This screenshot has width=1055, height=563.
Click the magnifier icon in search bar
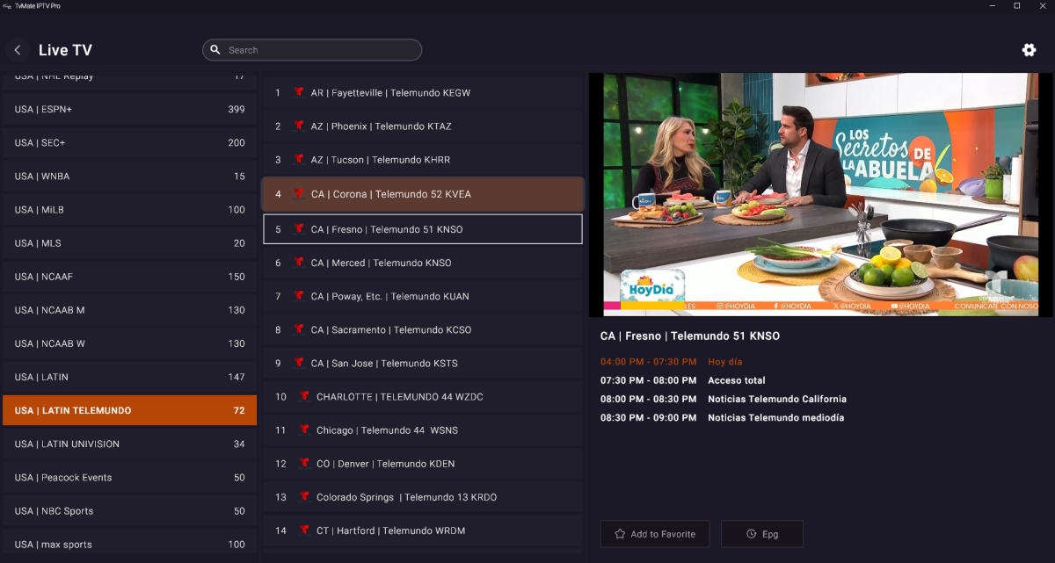pyautogui.click(x=215, y=50)
